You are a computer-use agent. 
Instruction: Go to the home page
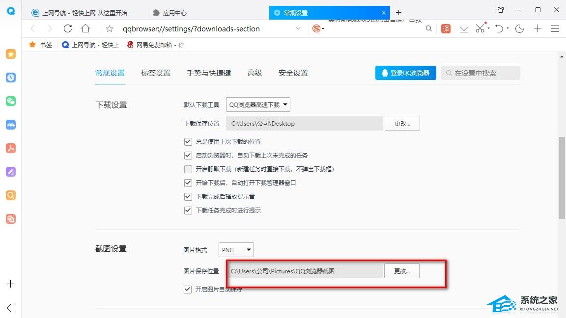click(85, 28)
